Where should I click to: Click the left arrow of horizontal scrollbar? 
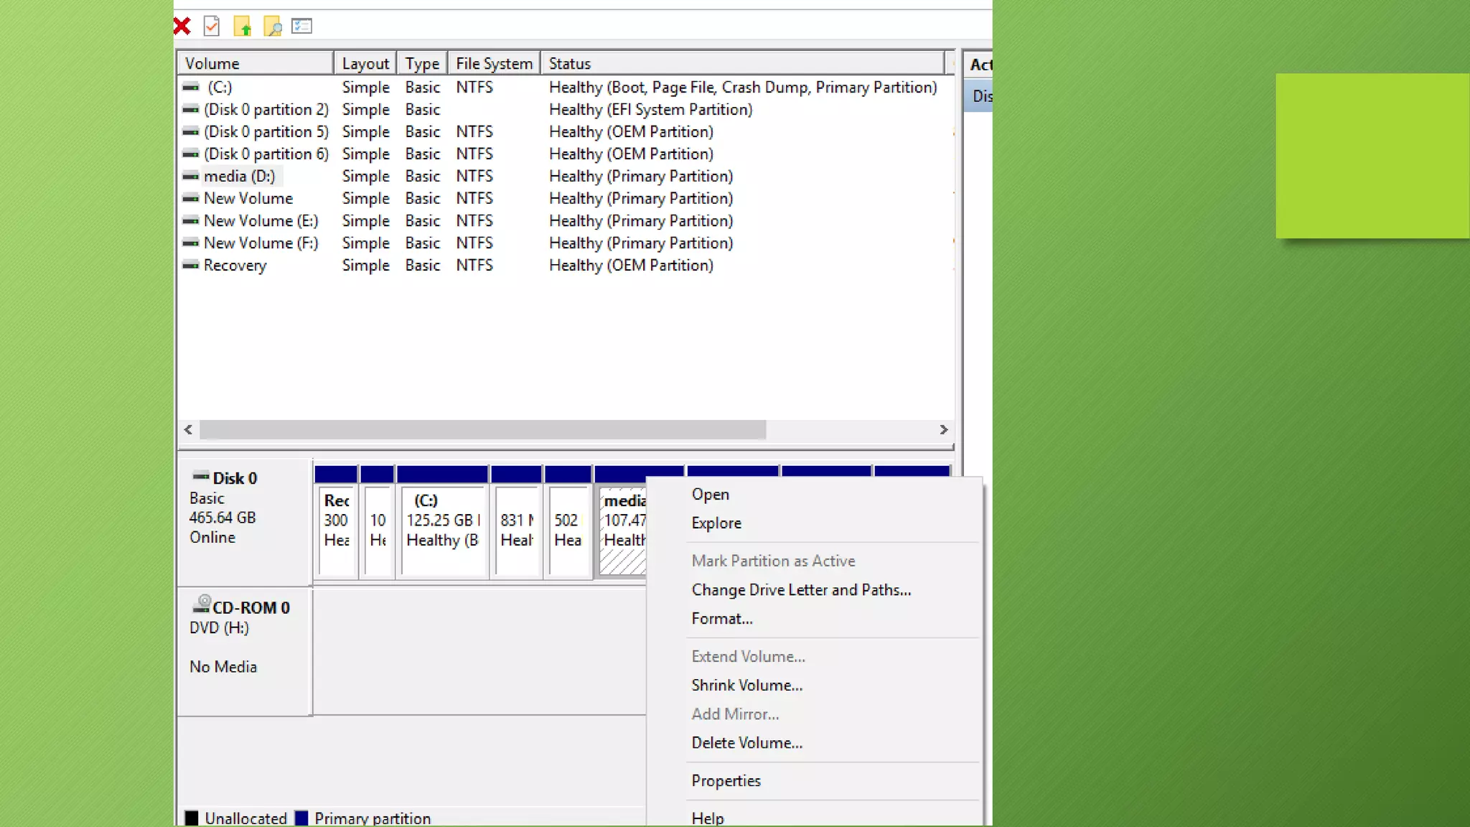click(x=188, y=429)
